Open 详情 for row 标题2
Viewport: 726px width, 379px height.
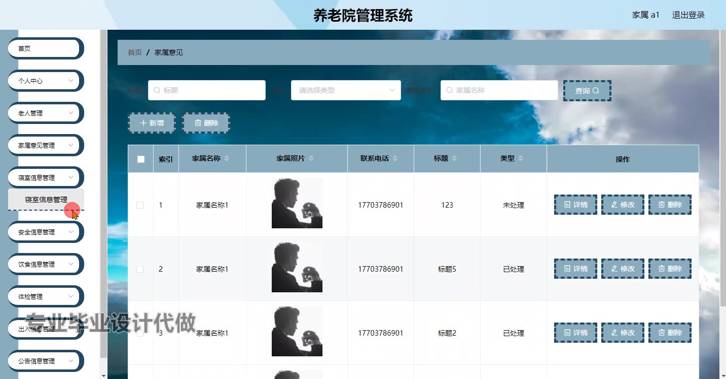(x=575, y=333)
